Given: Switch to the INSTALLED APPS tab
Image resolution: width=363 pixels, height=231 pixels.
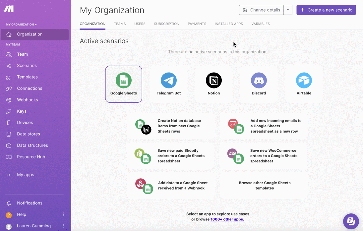Looking at the screenshot, I should point(229,24).
